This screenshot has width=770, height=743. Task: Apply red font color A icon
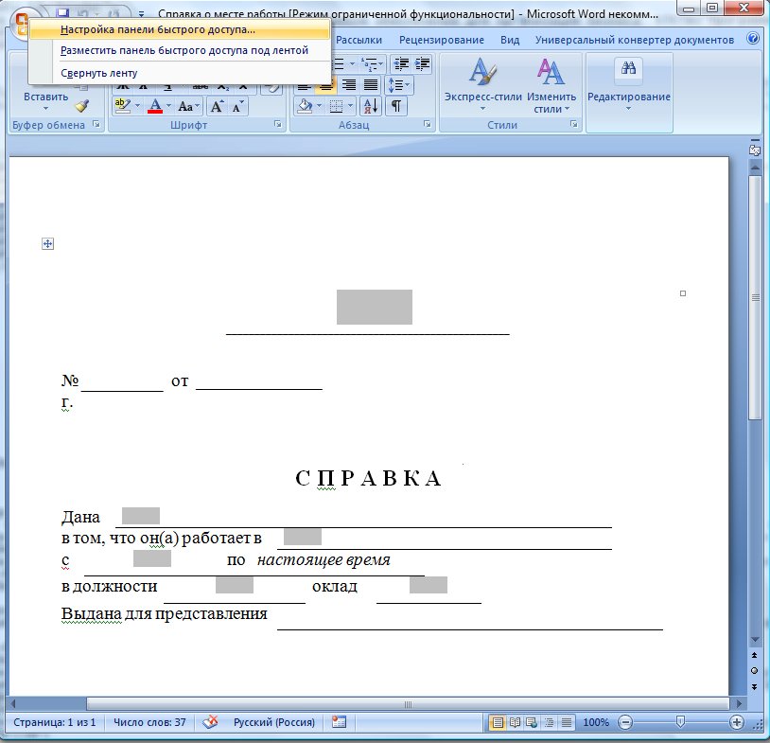pyautogui.click(x=155, y=106)
